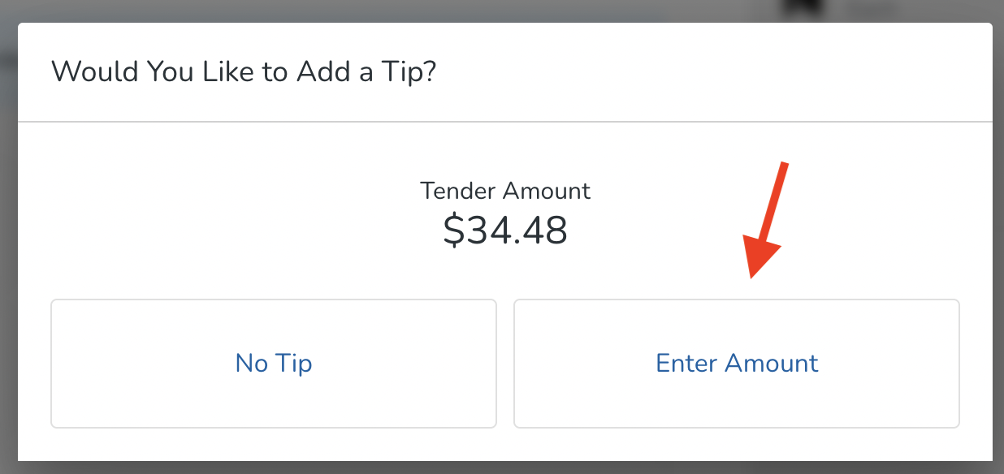Decline tipping by choosing No Tip

tap(274, 363)
